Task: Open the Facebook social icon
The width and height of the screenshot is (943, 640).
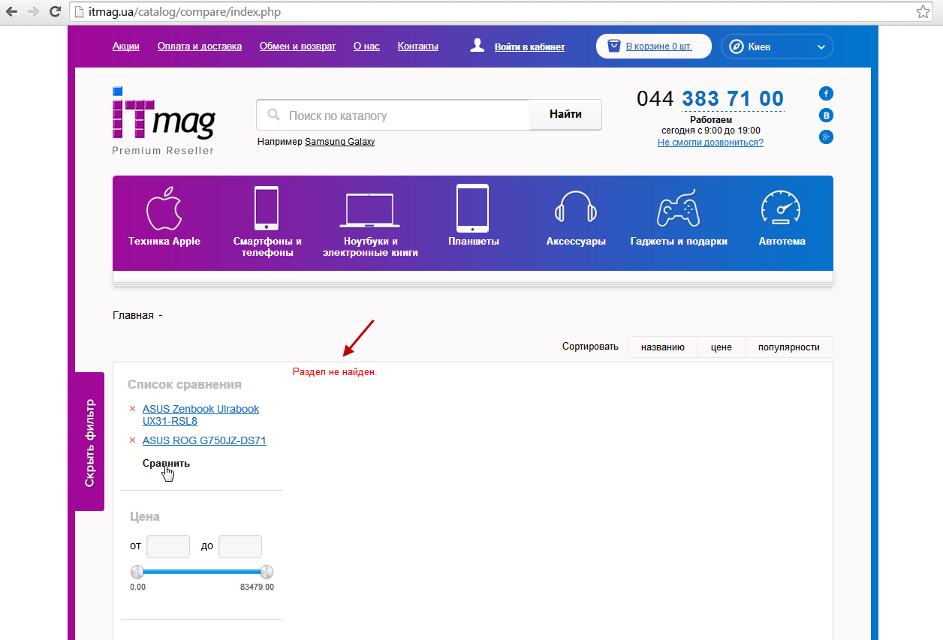Action: (826, 94)
